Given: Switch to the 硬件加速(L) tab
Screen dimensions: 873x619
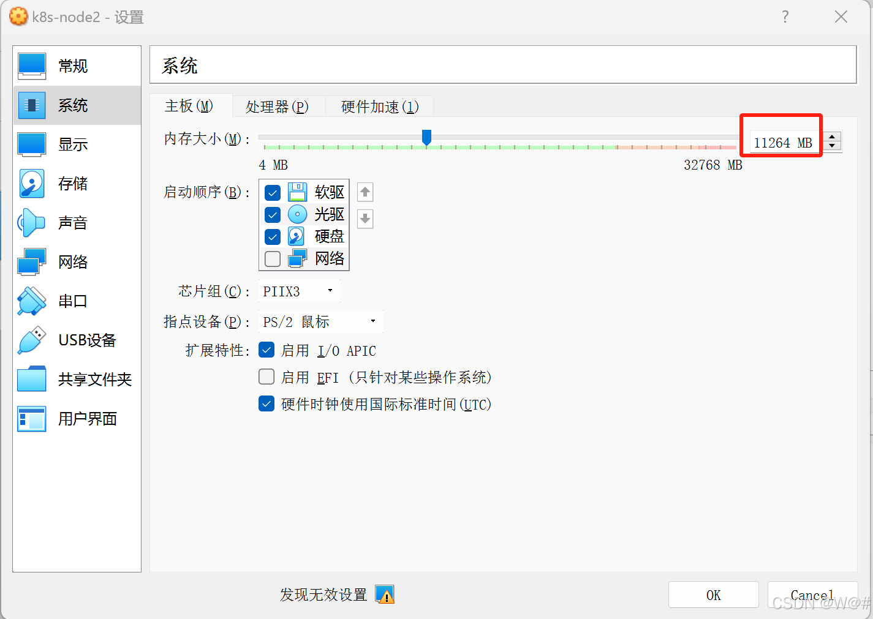Looking at the screenshot, I should pos(380,107).
